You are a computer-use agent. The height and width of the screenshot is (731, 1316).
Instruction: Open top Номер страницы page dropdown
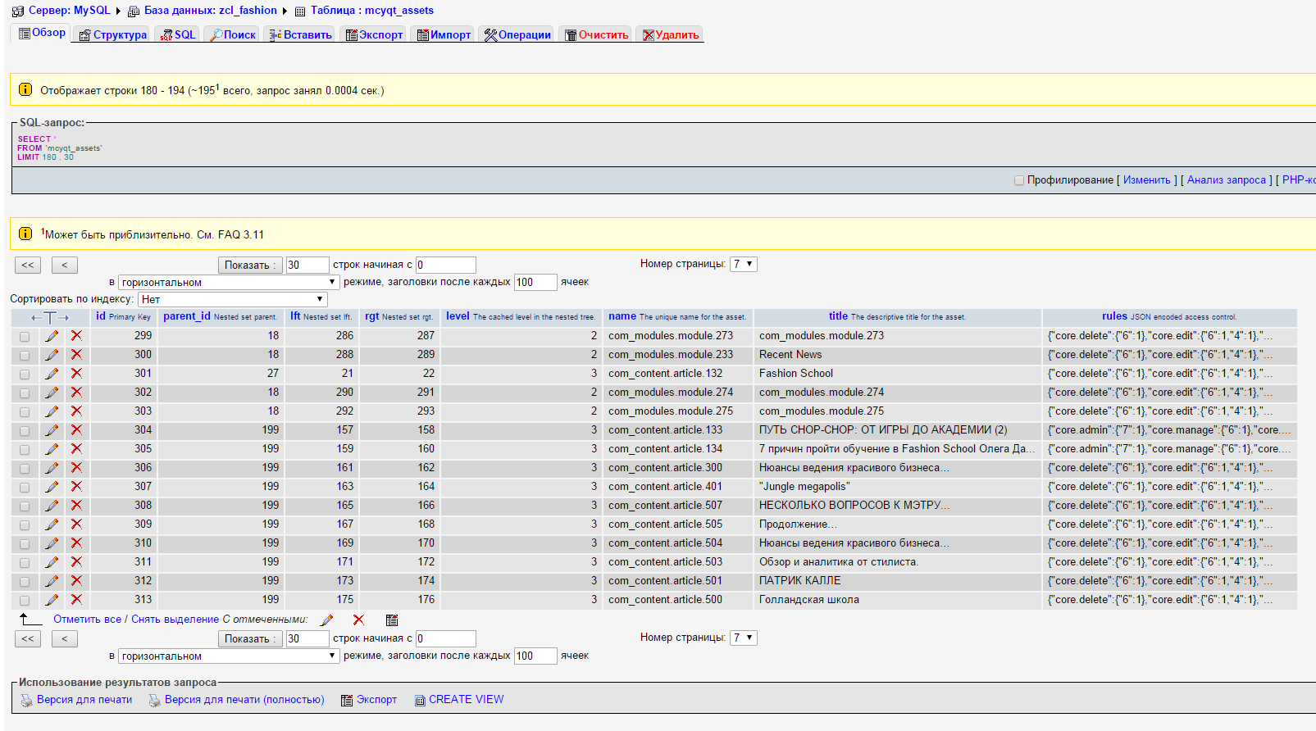click(744, 264)
